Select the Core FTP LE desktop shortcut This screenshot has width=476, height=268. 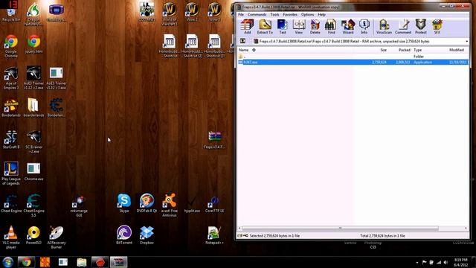[x=214, y=203]
